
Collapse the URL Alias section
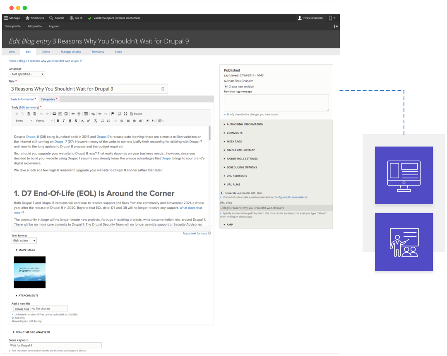click(x=232, y=184)
